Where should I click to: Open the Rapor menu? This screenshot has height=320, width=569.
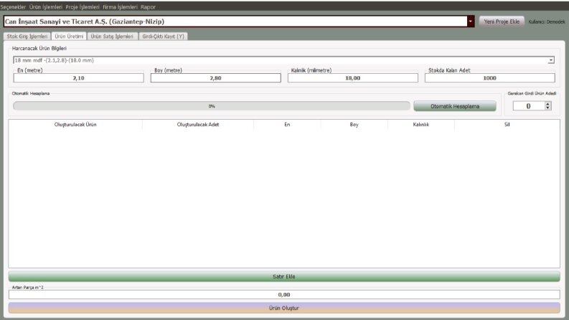[148, 7]
